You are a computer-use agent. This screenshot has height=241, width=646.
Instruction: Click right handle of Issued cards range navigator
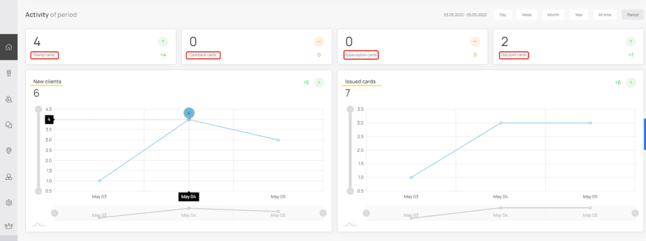click(x=635, y=213)
